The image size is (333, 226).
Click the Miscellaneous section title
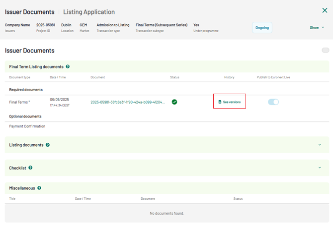[x=22, y=188]
